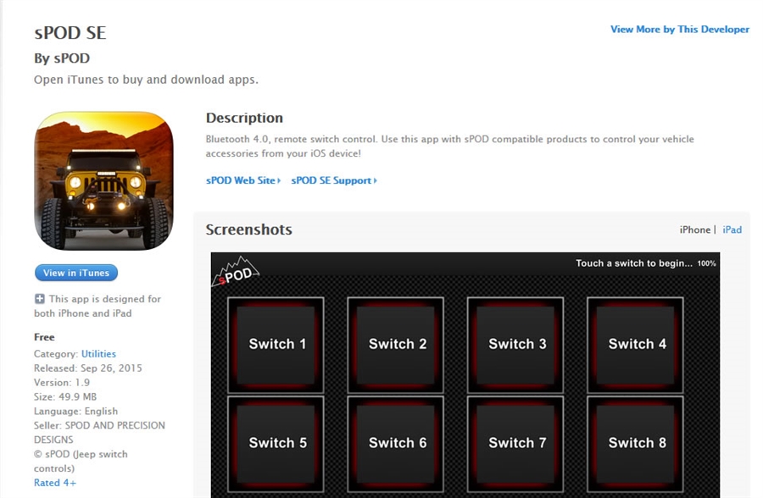
Task: Switch screenshots to the iPad tab
Action: (732, 230)
